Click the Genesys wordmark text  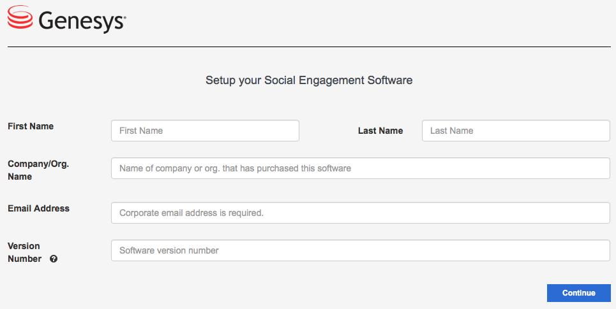81,21
